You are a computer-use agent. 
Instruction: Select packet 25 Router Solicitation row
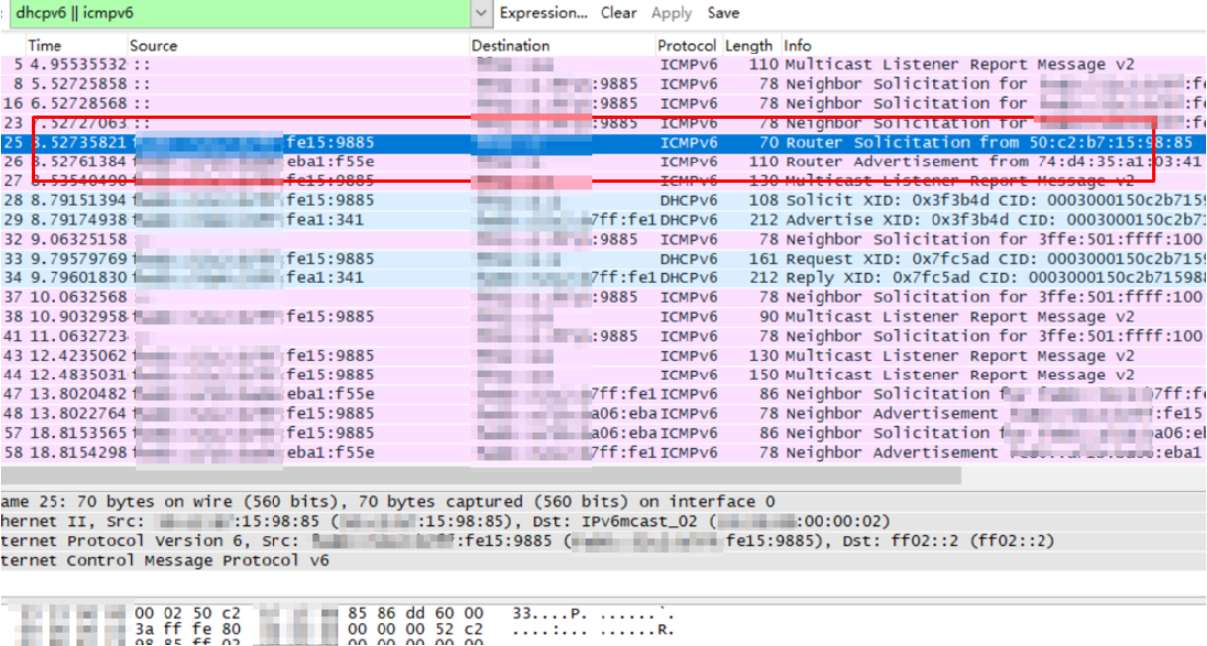coord(603,142)
